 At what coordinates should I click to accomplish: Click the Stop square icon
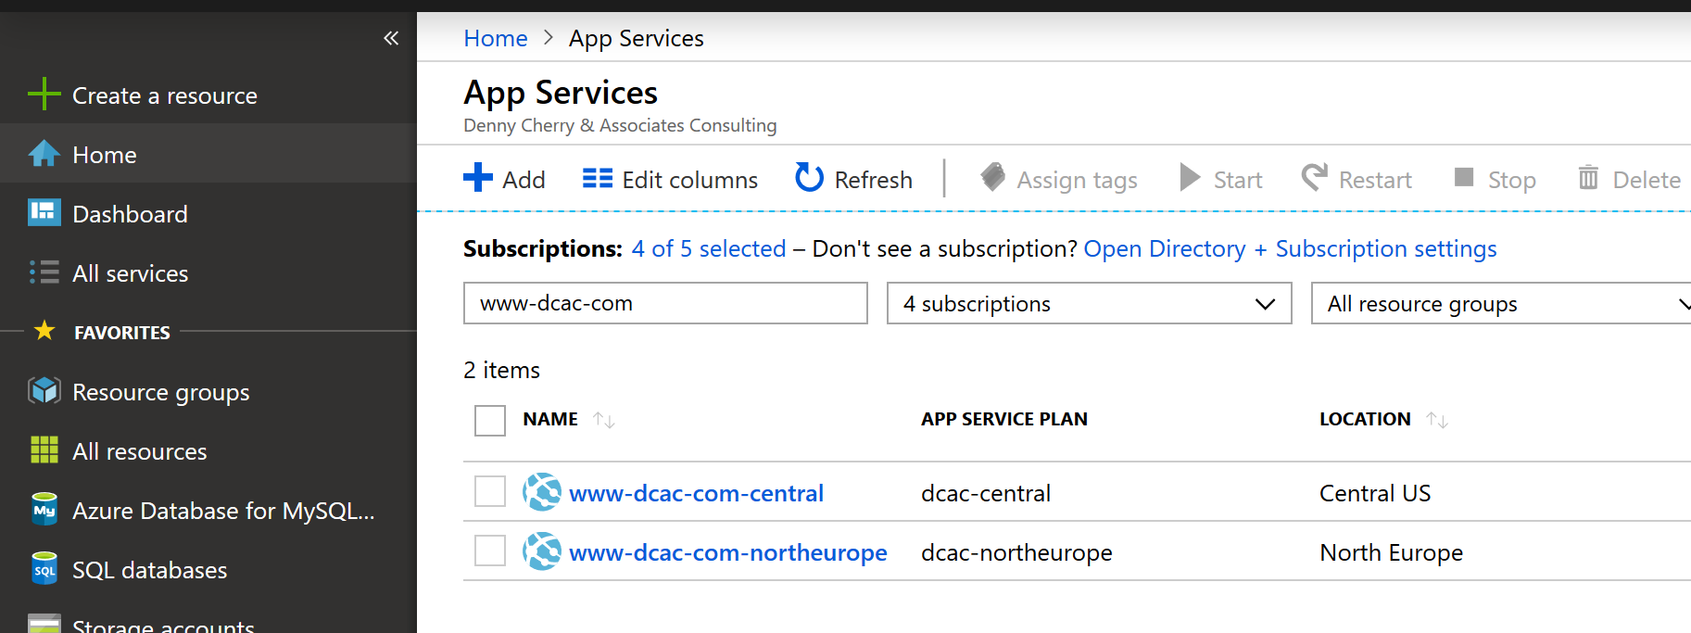pyautogui.click(x=1464, y=177)
